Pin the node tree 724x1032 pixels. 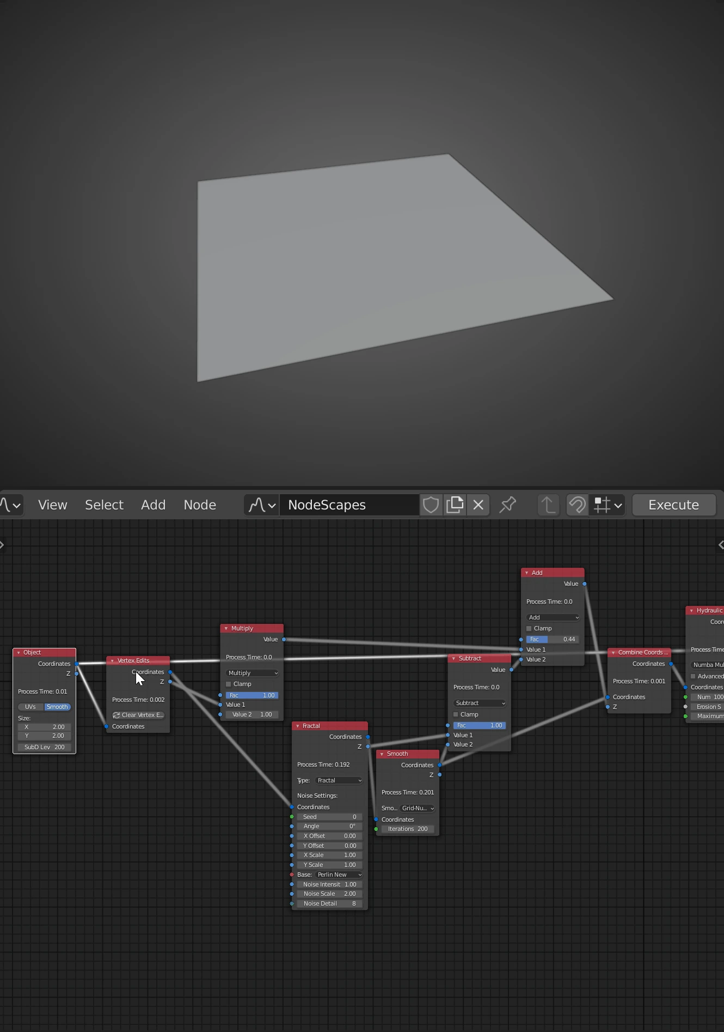coord(507,505)
